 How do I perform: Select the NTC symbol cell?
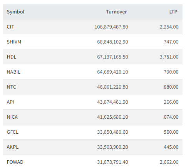[12, 87]
